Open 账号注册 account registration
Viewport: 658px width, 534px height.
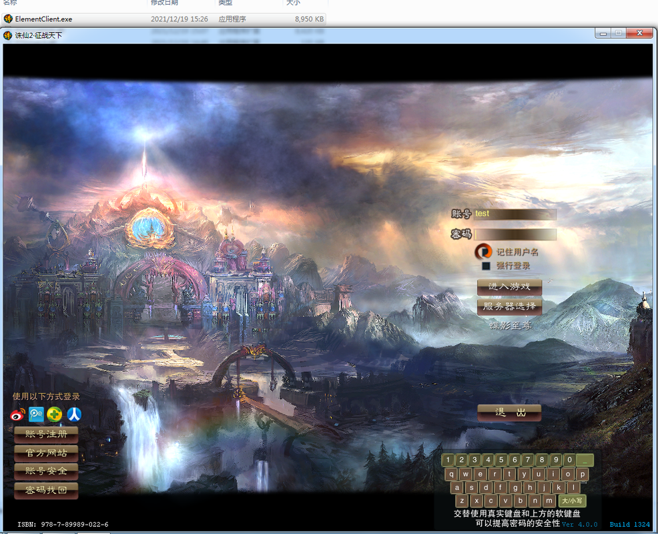pos(46,435)
